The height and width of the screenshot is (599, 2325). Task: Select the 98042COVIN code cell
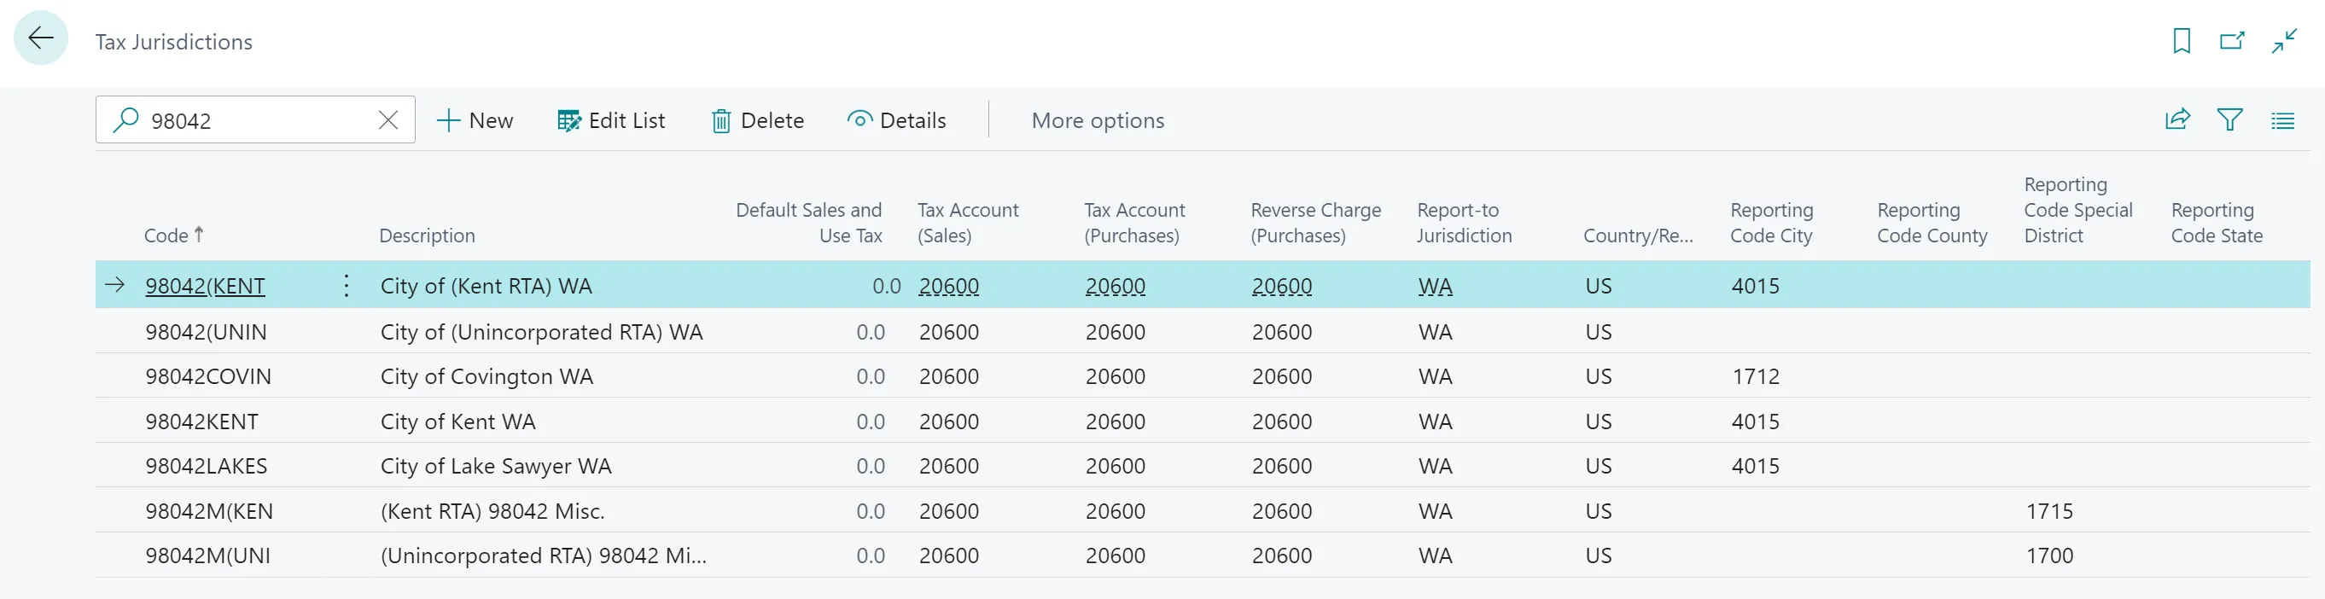tap(207, 376)
